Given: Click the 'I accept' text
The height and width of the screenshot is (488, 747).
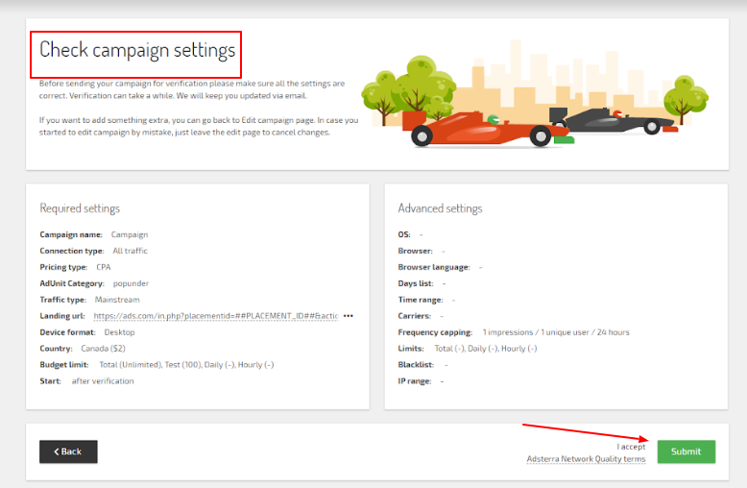Looking at the screenshot, I should pyautogui.click(x=631, y=447).
